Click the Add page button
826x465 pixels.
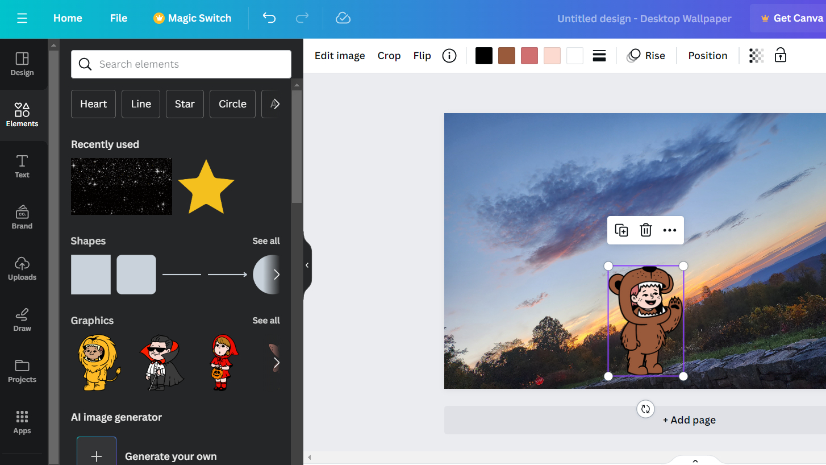pos(689,420)
